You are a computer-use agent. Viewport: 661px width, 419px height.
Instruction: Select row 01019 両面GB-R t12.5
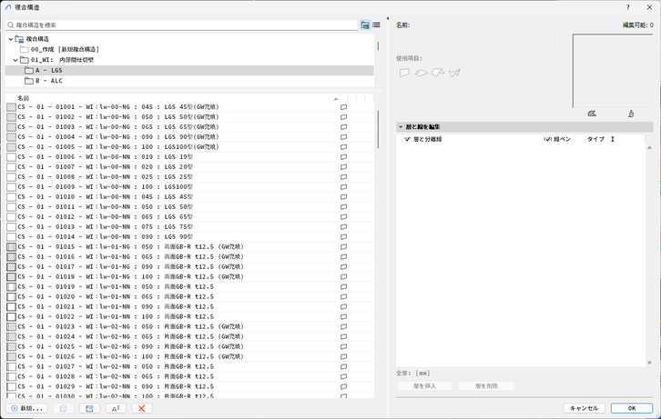click(189, 287)
